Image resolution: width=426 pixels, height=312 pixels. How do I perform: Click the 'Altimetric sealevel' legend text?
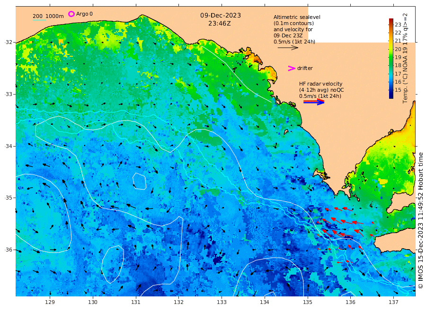(297, 17)
